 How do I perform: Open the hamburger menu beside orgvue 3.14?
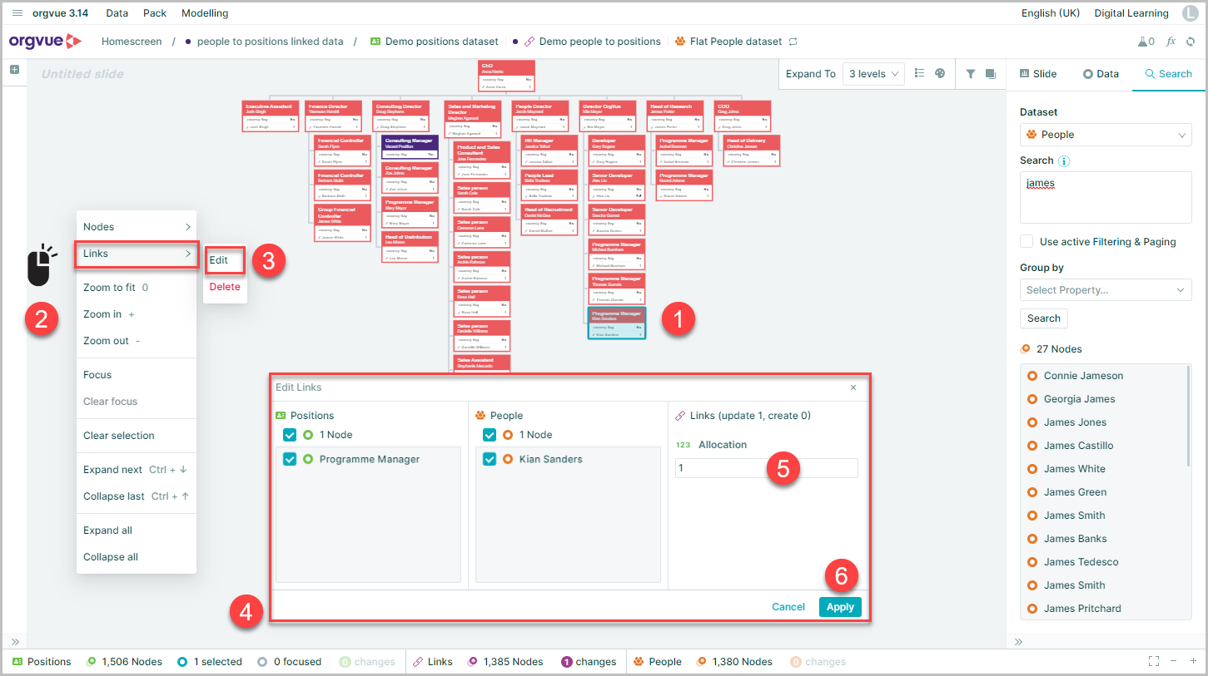(x=17, y=13)
